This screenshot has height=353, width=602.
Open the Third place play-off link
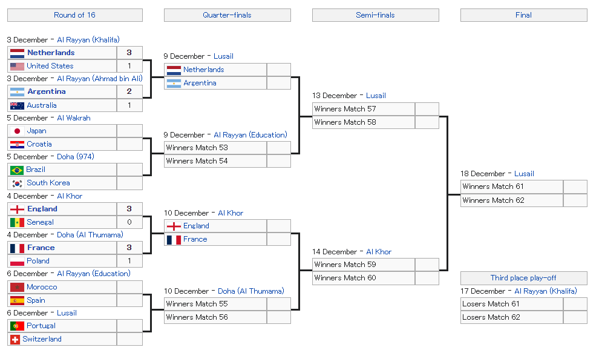pyautogui.click(x=523, y=278)
